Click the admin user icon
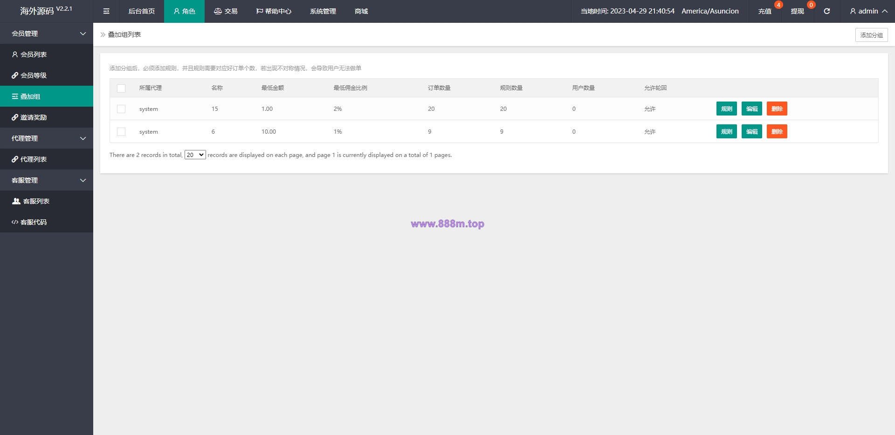 tap(853, 11)
